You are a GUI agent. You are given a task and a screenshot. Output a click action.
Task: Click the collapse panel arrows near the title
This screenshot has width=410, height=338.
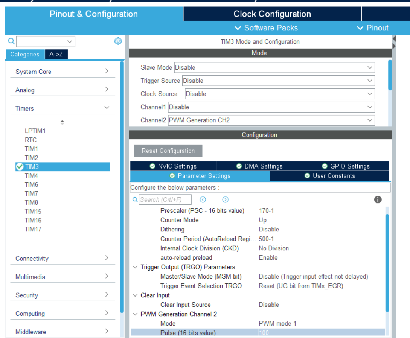click(x=394, y=43)
